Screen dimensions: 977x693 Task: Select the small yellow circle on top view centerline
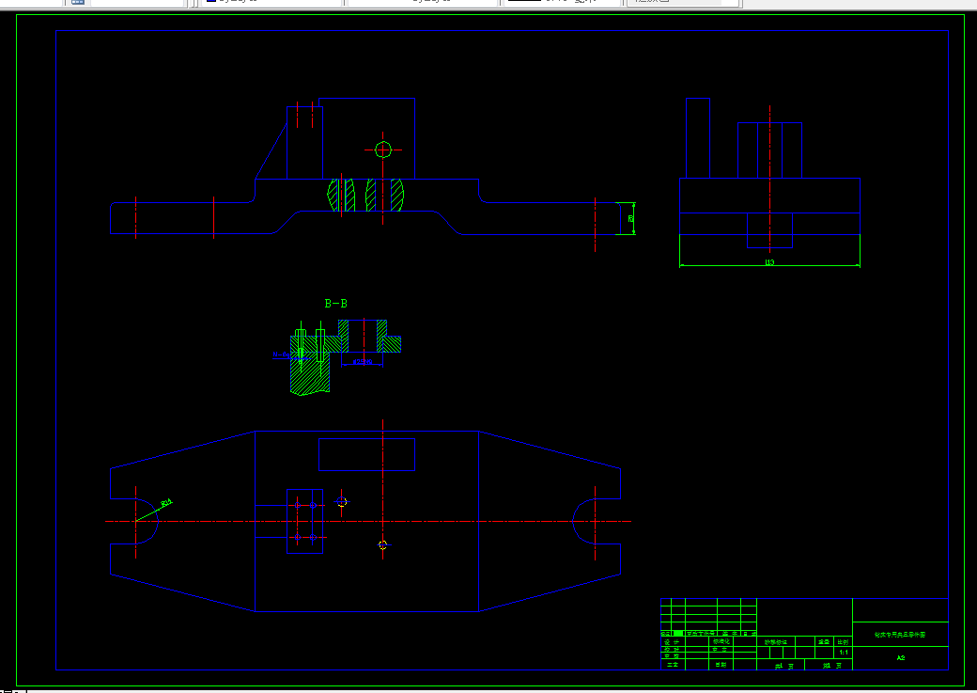point(382,544)
